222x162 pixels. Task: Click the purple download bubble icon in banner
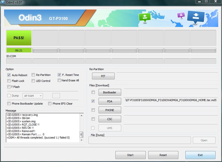click(181, 15)
